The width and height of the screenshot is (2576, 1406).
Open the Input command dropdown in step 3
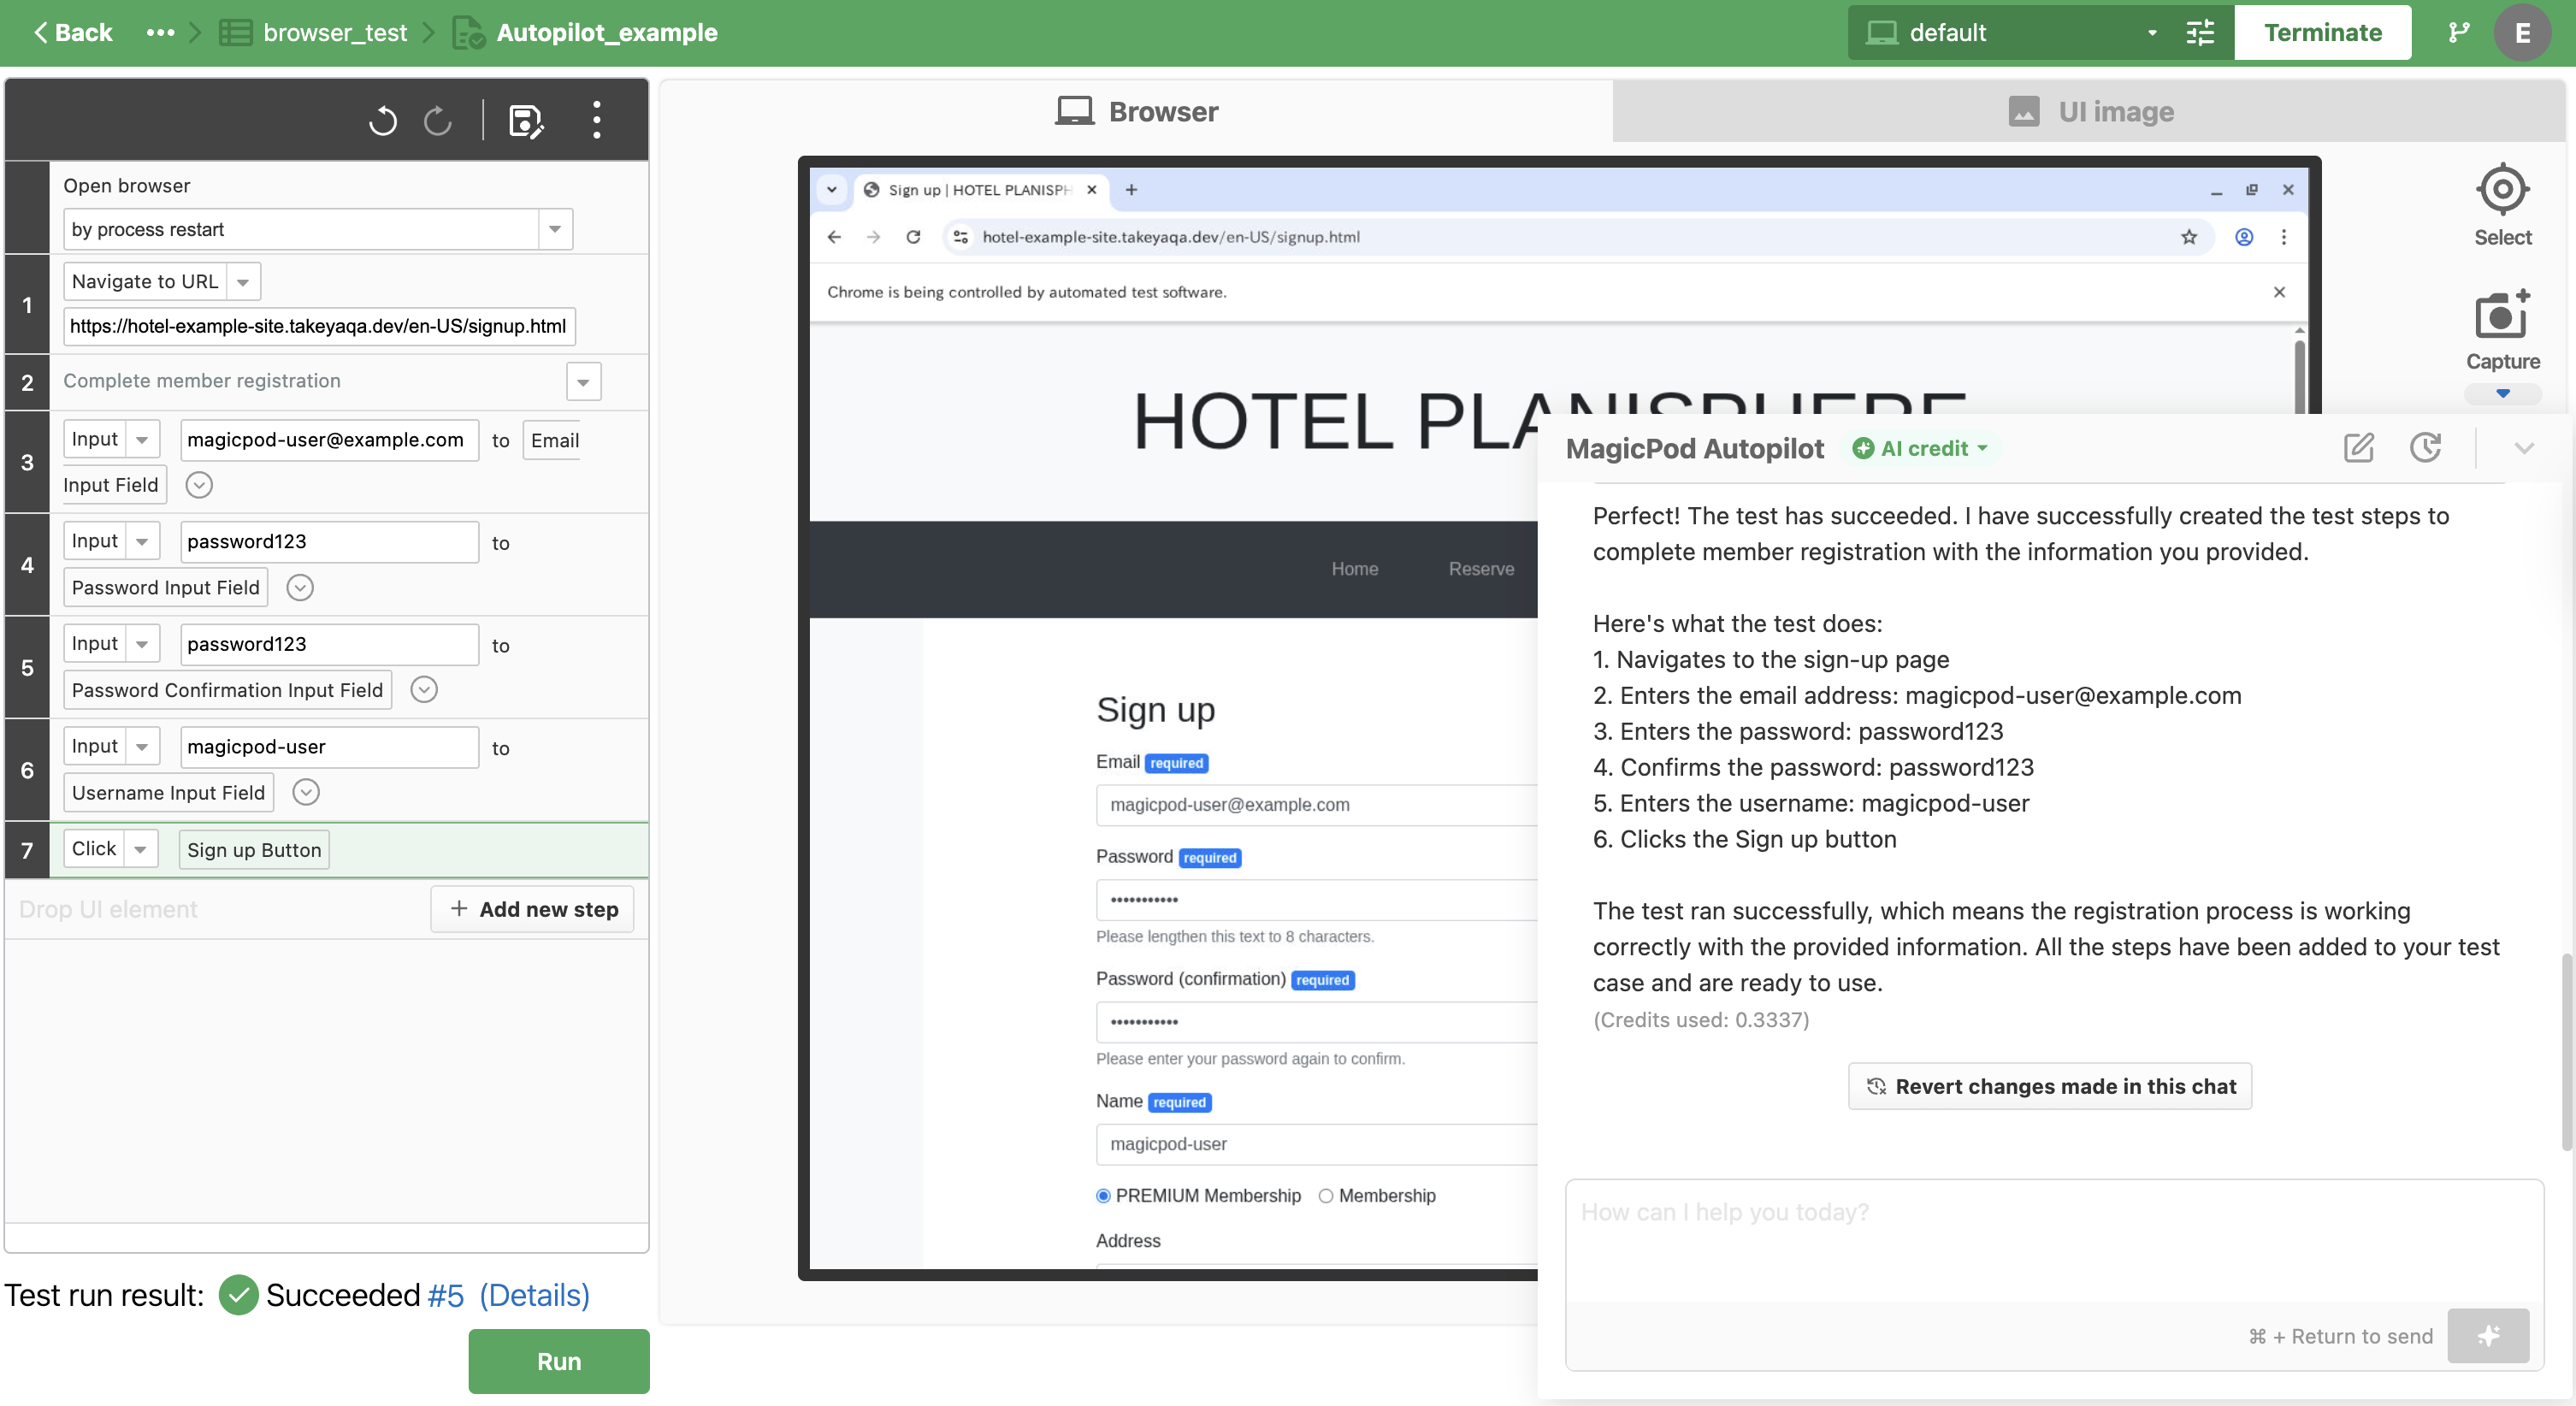142,440
